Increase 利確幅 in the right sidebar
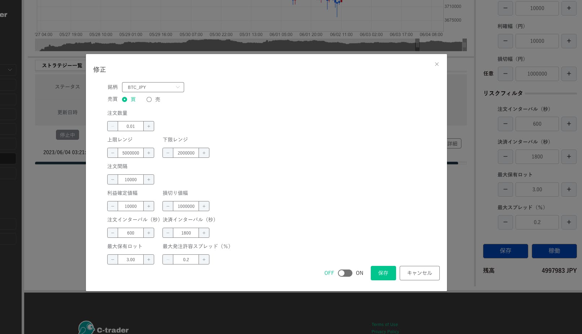This screenshot has width=582, height=334. pyautogui.click(x=569, y=41)
